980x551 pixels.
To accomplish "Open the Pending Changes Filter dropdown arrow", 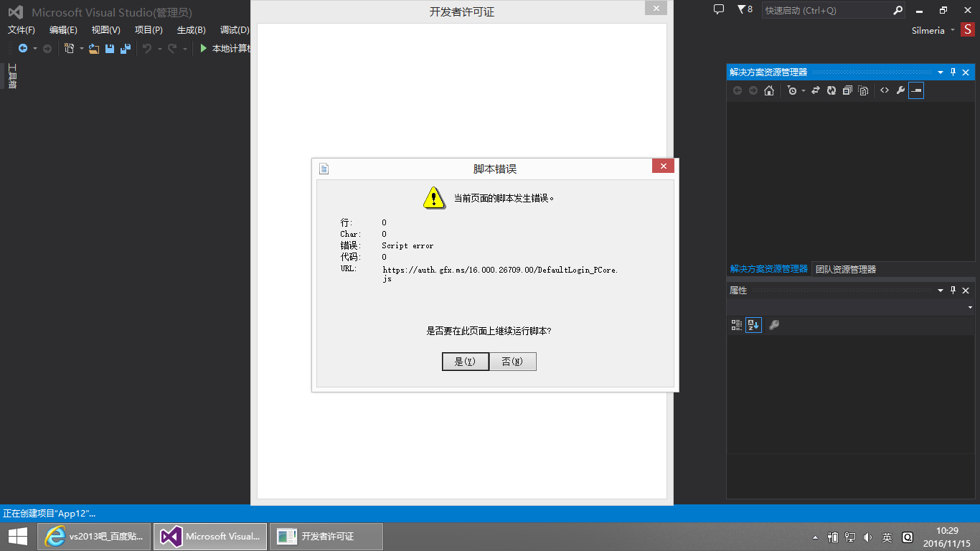I will pyautogui.click(x=803, y=90).
